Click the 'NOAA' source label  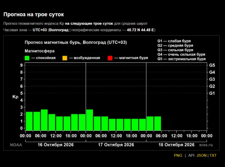[x=16, y=145]
